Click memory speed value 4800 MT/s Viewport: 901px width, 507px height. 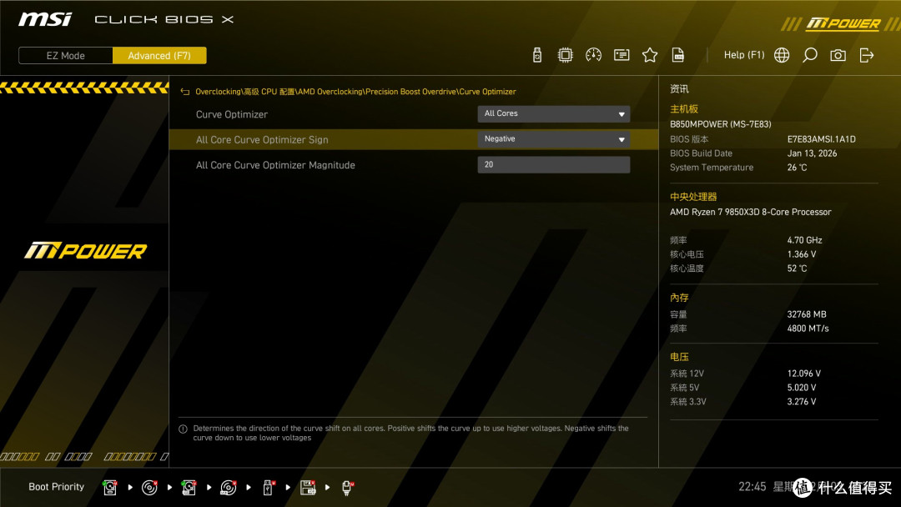click(808, 329)
